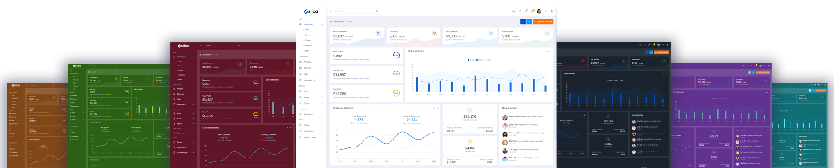Open Widgets in white sidebar
834x168 pixels.
tap(307, 62)
